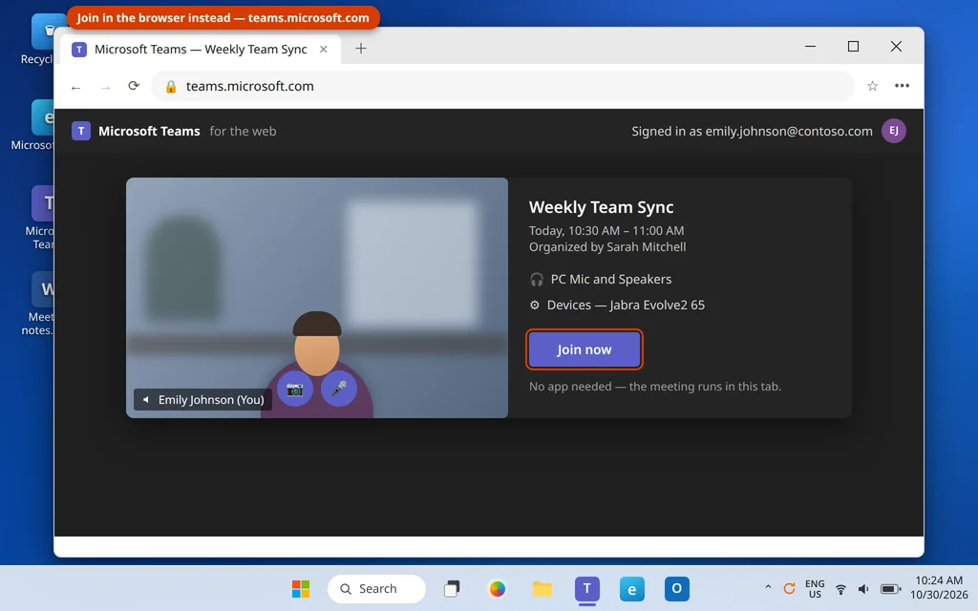Screen dimensions: 978x611
Task: Click the signed-in email emily.johnson@contoso.com
Action: point(788,131)
